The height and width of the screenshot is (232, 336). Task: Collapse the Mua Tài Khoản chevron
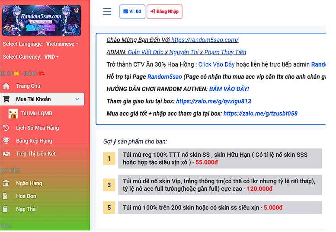pos(77,99)
